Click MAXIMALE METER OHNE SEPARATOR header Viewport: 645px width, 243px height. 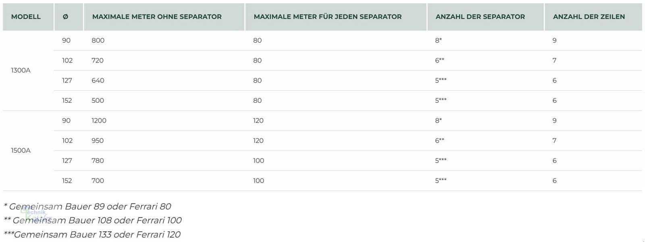157,17
